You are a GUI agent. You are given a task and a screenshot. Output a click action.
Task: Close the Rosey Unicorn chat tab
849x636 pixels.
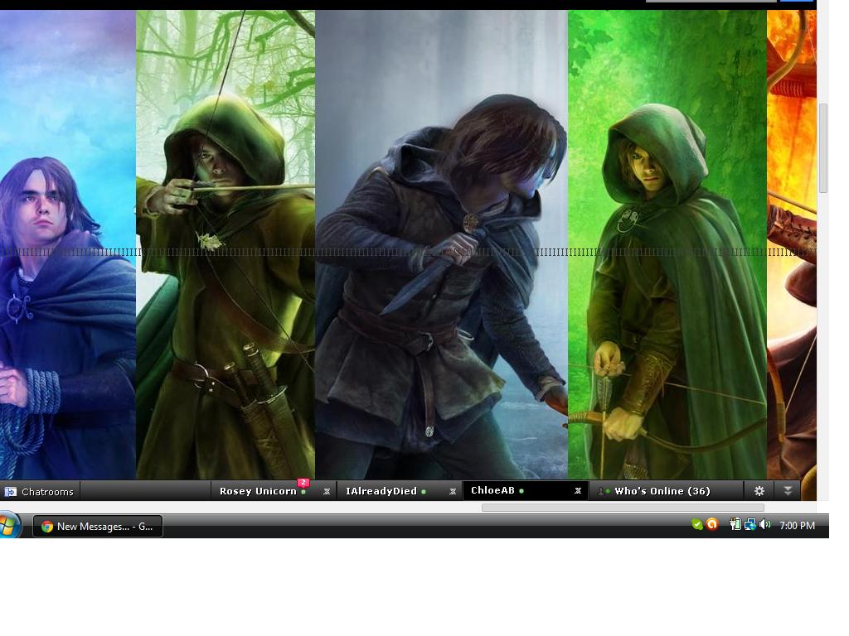tap(327, 492)
